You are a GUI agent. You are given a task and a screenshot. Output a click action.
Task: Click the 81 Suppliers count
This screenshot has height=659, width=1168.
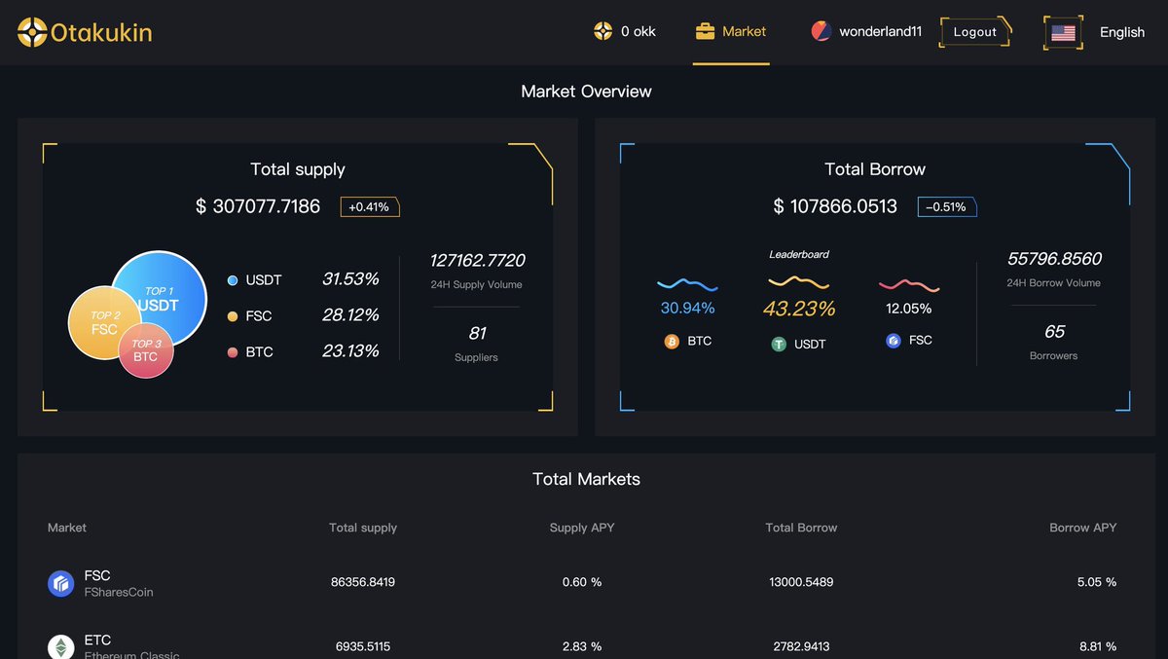tap(477, 333)
